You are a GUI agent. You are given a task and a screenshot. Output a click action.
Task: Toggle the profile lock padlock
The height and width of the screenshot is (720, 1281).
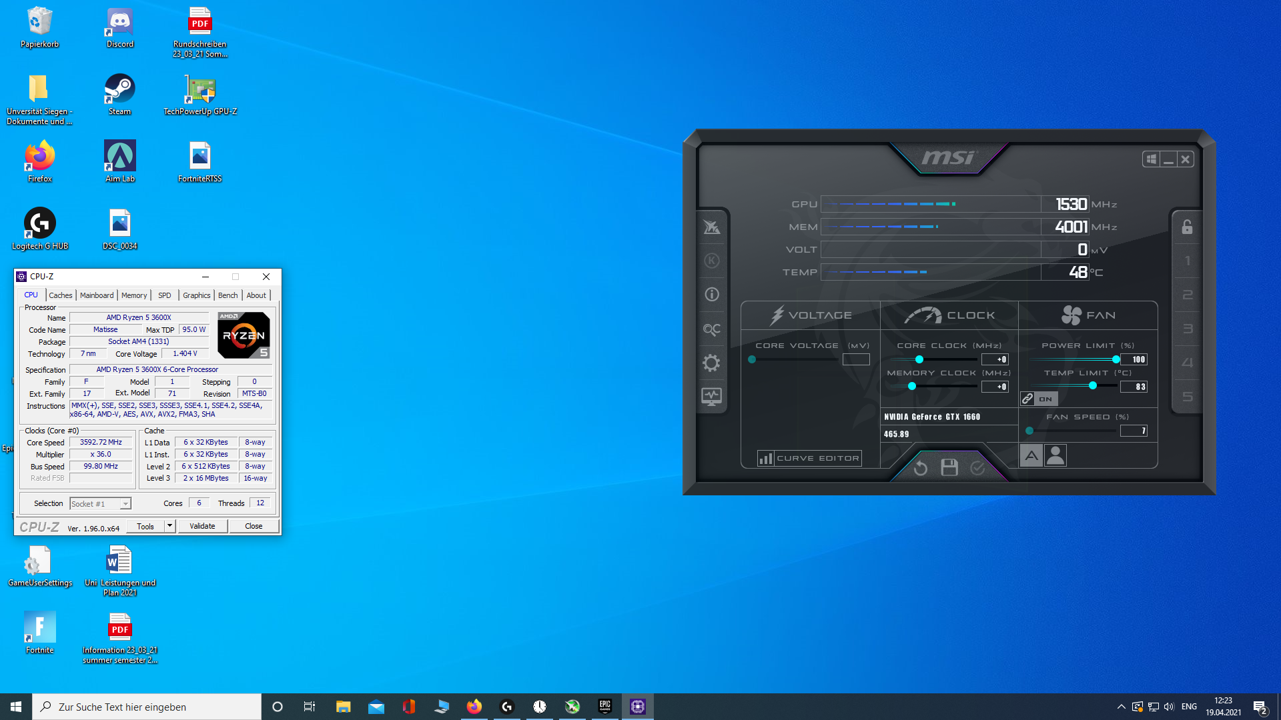[x=1187, y=227]
